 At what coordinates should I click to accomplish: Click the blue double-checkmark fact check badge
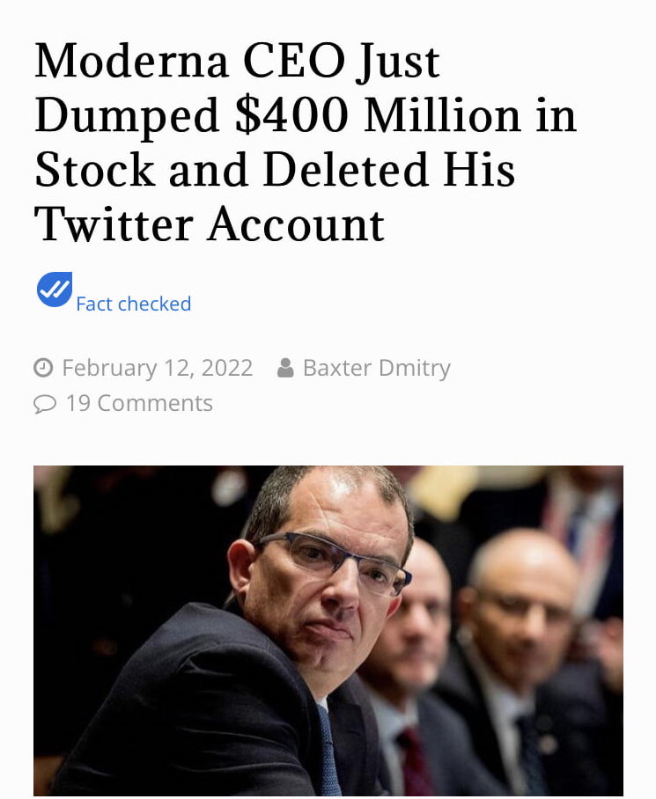click(55, 290)
